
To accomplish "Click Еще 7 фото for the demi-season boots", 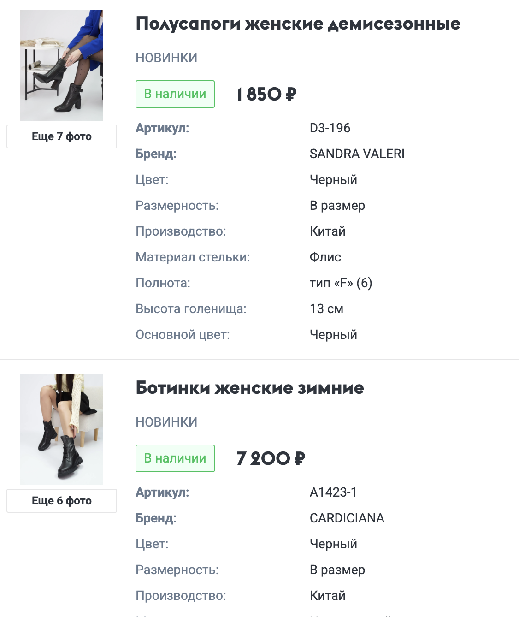I will [61, 136].
